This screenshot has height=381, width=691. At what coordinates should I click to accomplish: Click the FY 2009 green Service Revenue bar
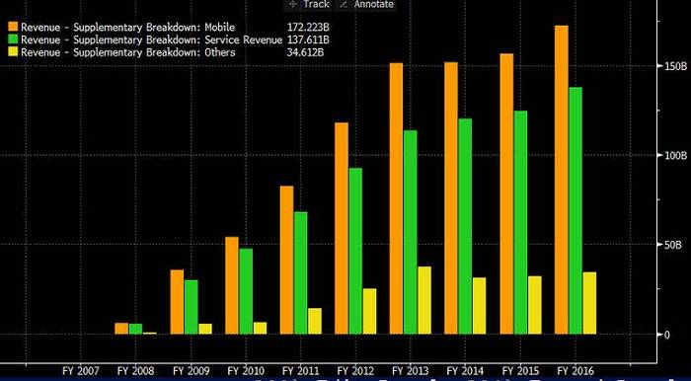click(x=191, y=307)
